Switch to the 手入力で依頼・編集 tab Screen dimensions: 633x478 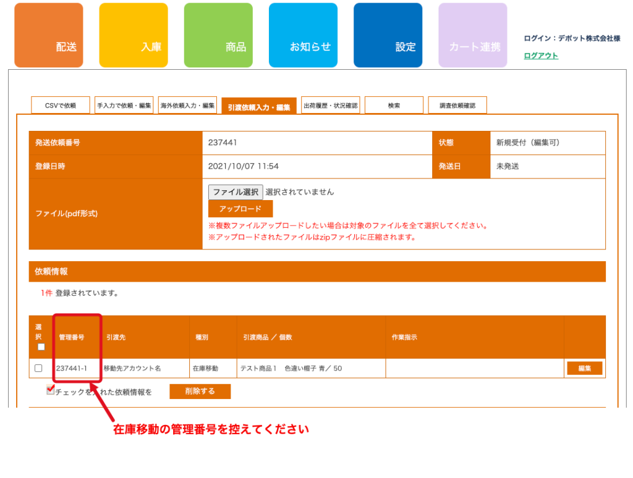tap(124, 106)
